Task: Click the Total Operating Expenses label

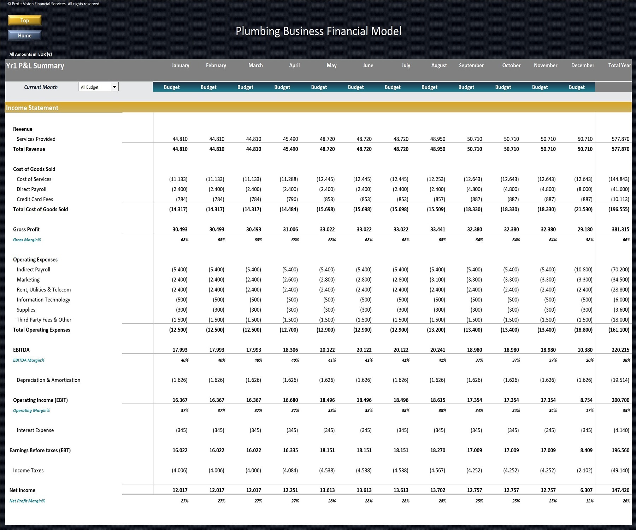Action: [41, 330]
